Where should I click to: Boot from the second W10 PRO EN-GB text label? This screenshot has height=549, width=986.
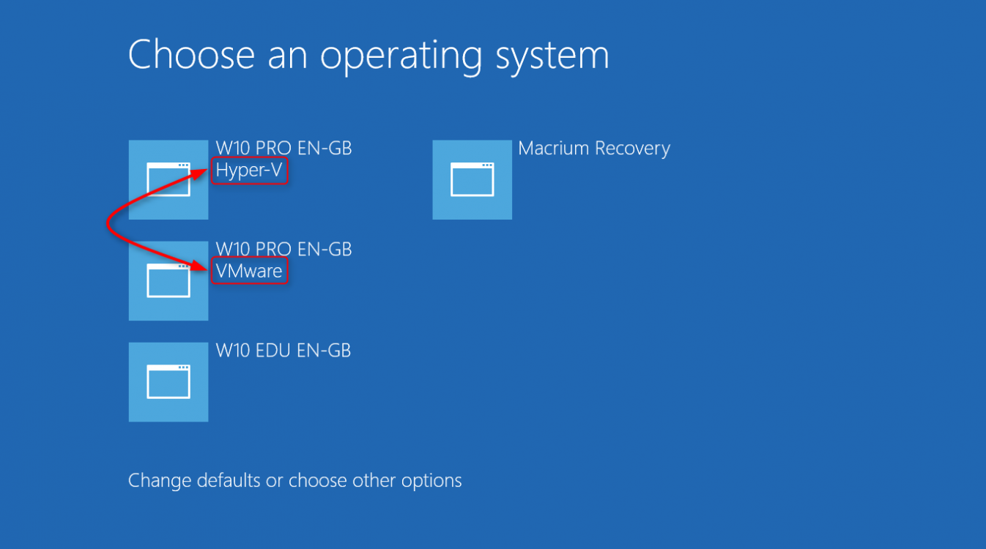click(x=283, y=250)
